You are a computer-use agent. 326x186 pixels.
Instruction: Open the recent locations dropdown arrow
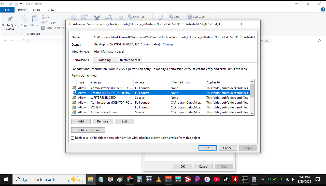pos(19,41)
